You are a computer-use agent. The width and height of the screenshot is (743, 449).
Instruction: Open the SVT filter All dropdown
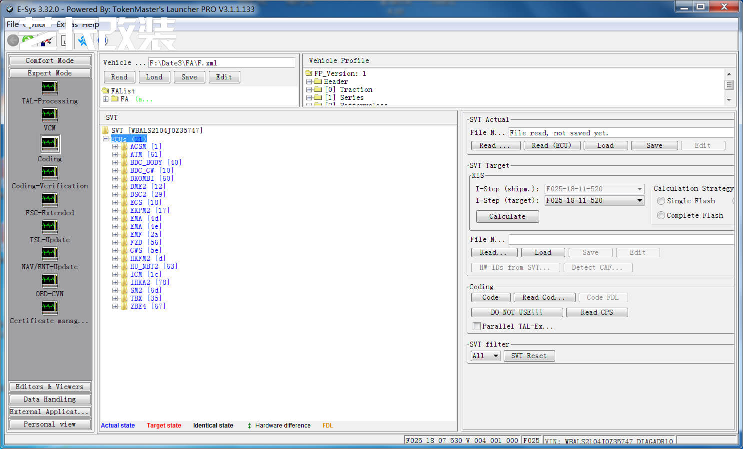tap(496, 356)
